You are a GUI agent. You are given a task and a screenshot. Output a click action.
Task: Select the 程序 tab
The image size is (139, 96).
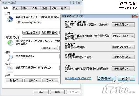(55, 8)
